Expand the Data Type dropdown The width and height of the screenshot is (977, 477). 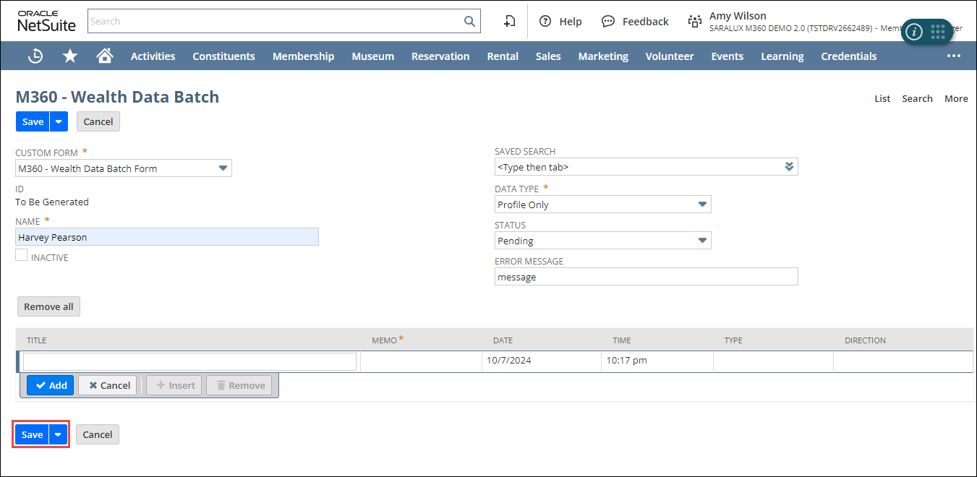pos(701,205)
